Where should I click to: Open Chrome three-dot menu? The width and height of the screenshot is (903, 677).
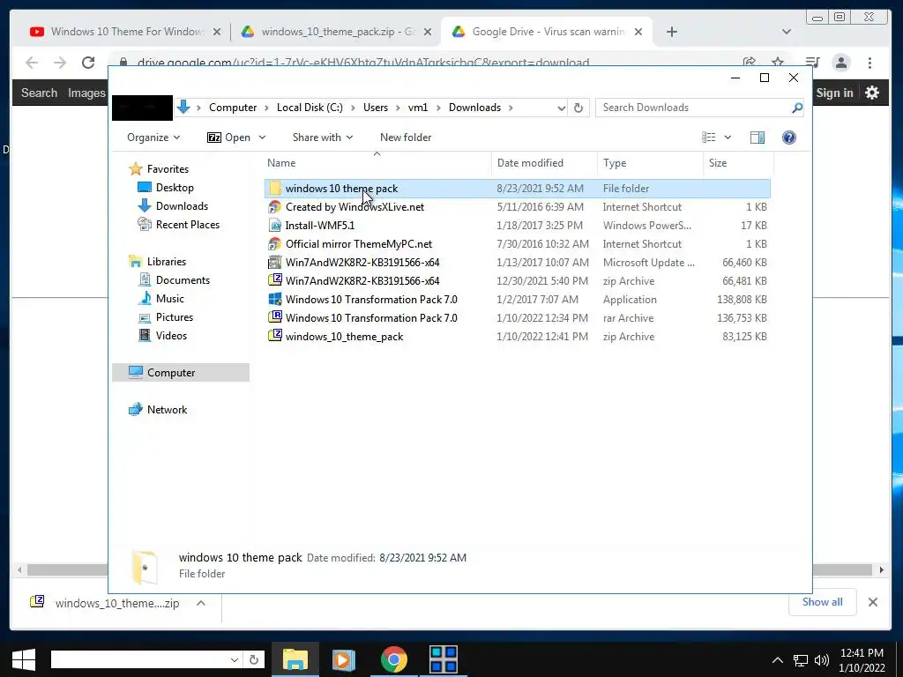(x=870, y=63)
